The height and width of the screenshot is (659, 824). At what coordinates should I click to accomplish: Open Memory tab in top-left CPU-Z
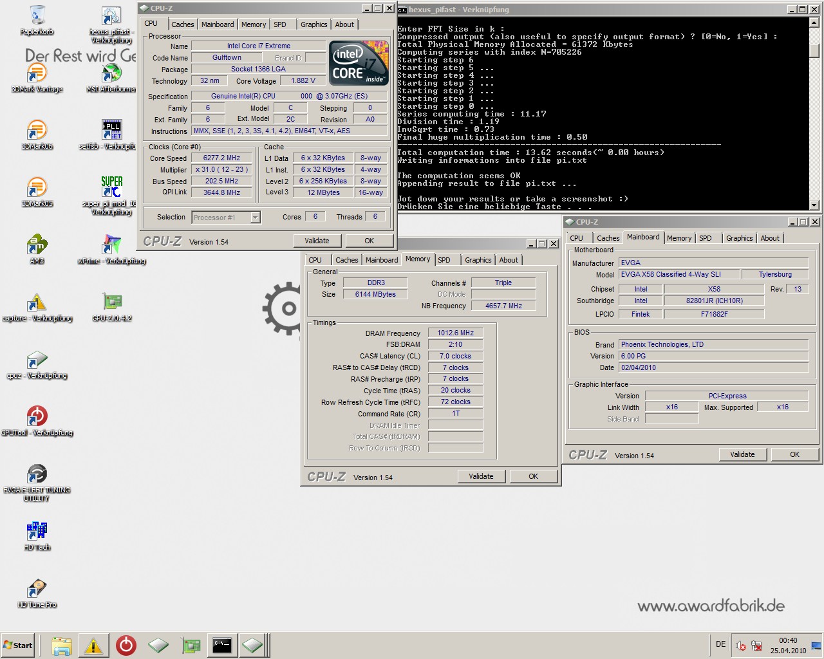[254, 24]
